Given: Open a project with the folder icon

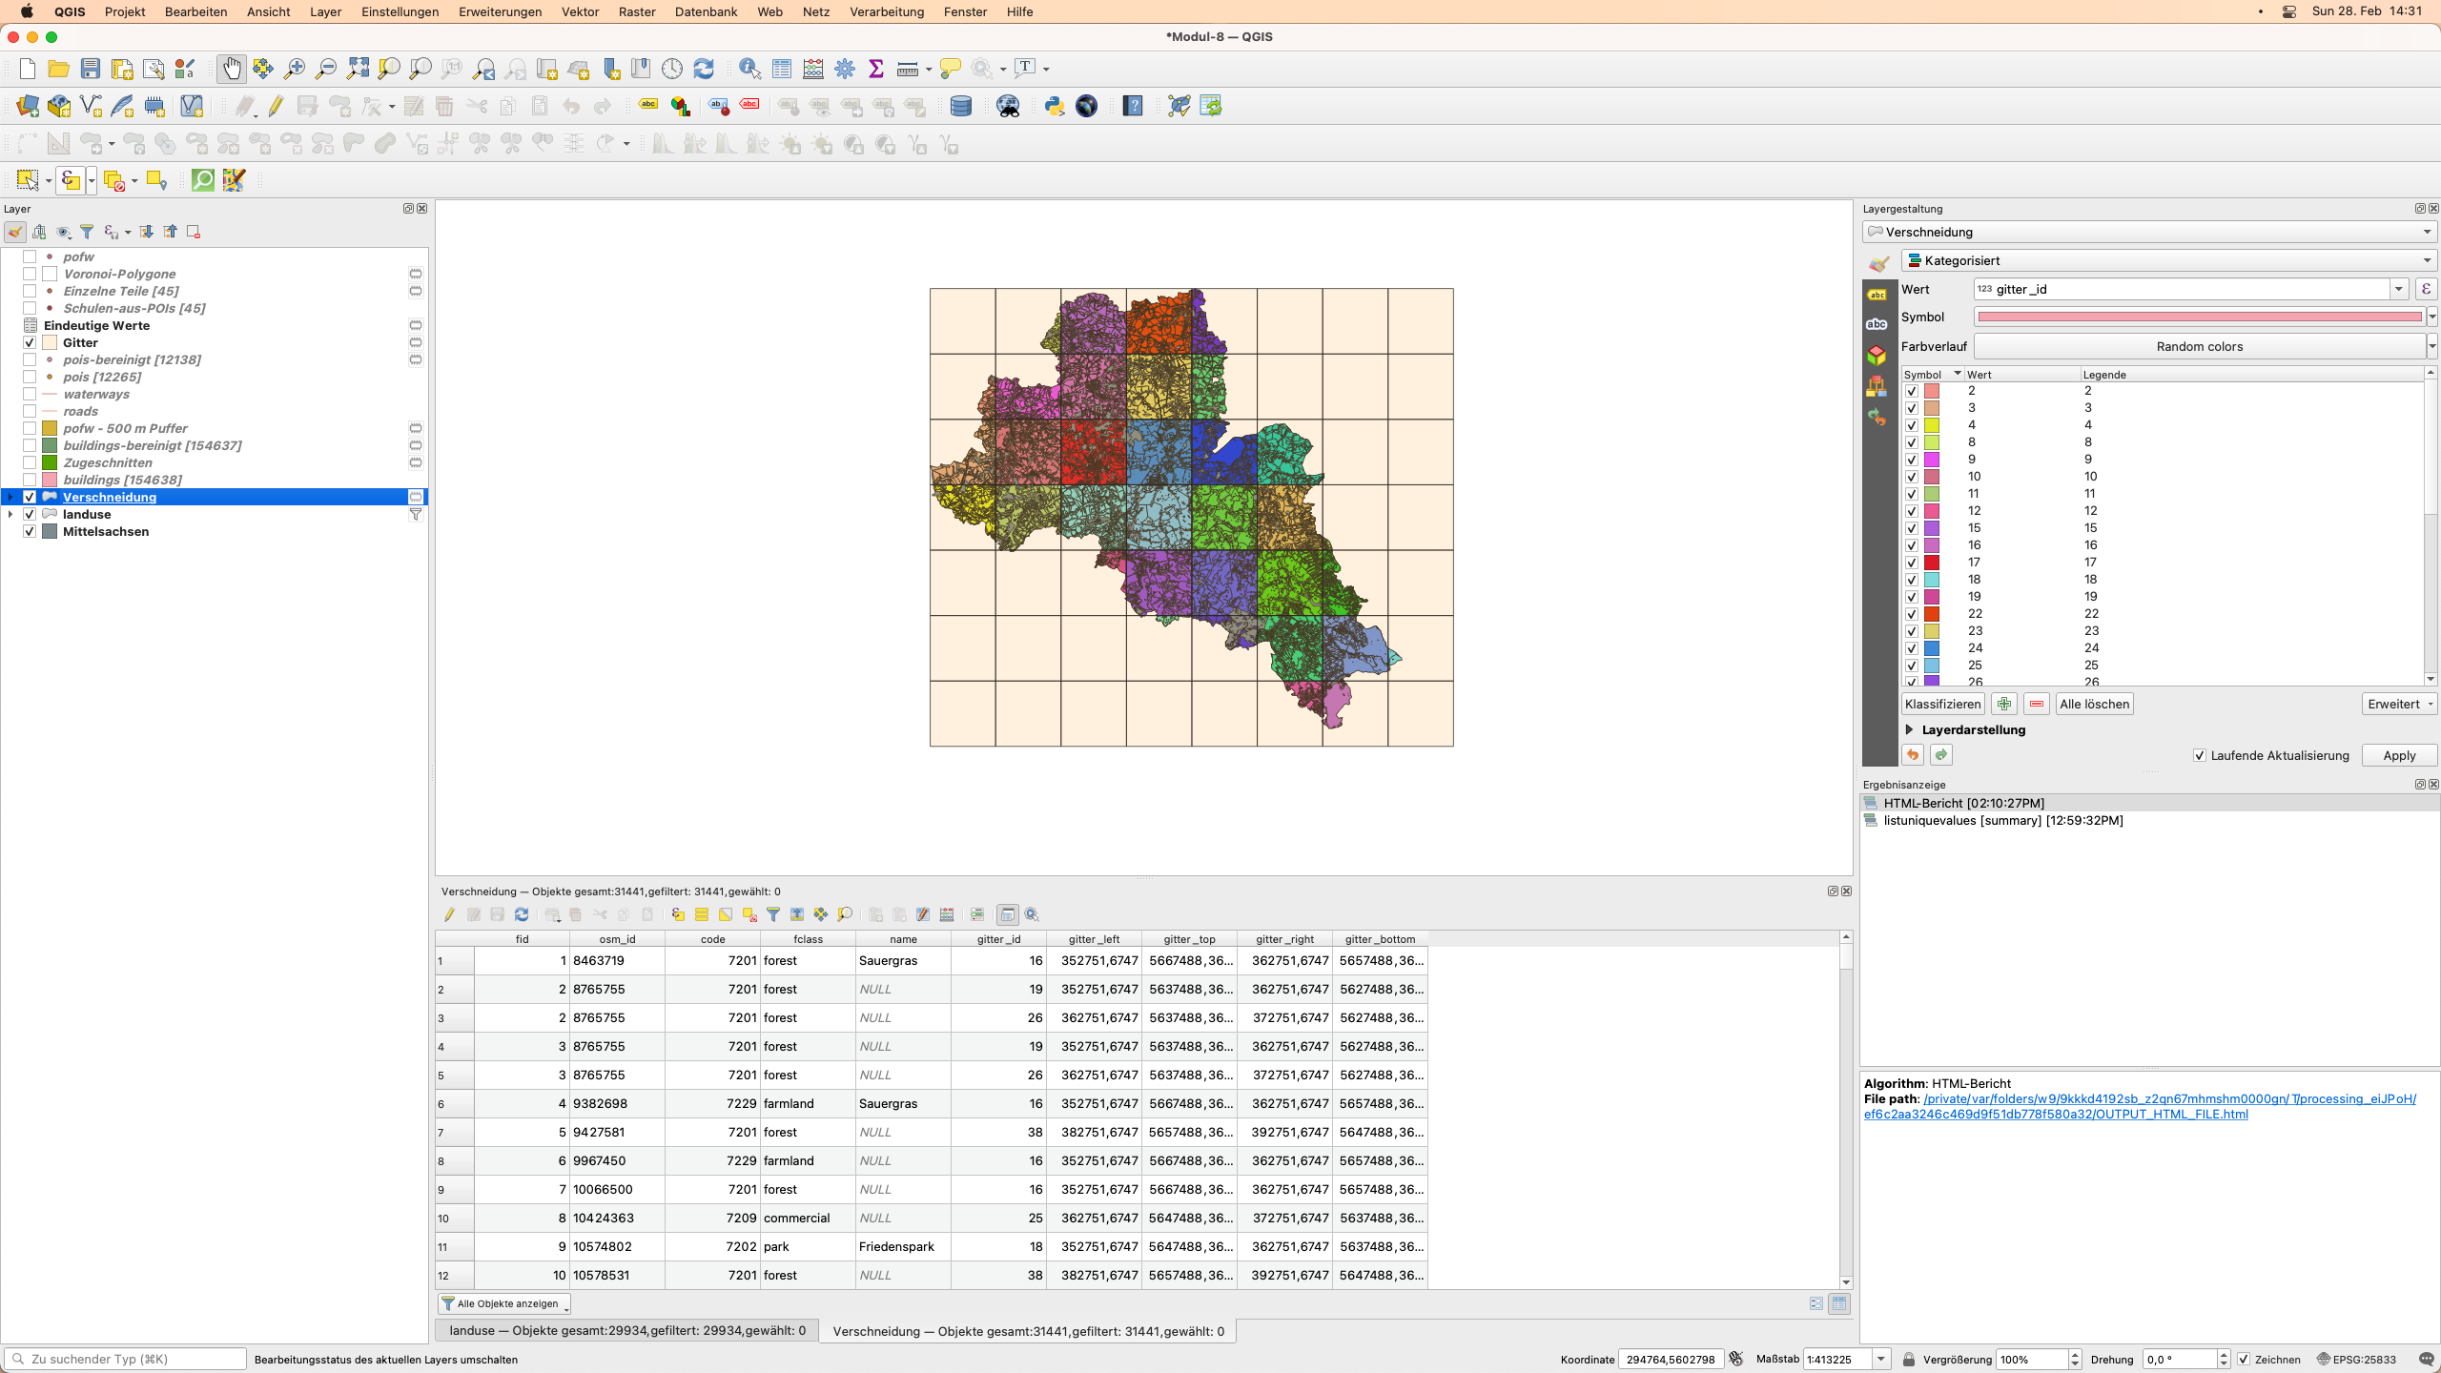Looking at the screenshot, I should click(x=59, y=69).
